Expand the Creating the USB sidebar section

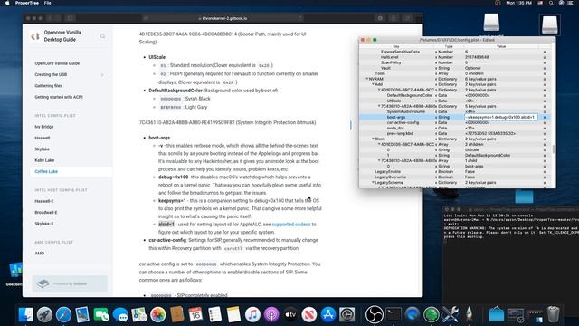[102, 74]
